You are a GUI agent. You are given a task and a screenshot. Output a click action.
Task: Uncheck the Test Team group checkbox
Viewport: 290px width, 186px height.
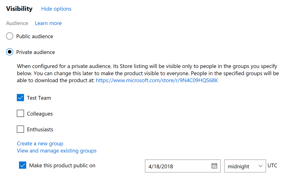(x=20, y=98)
